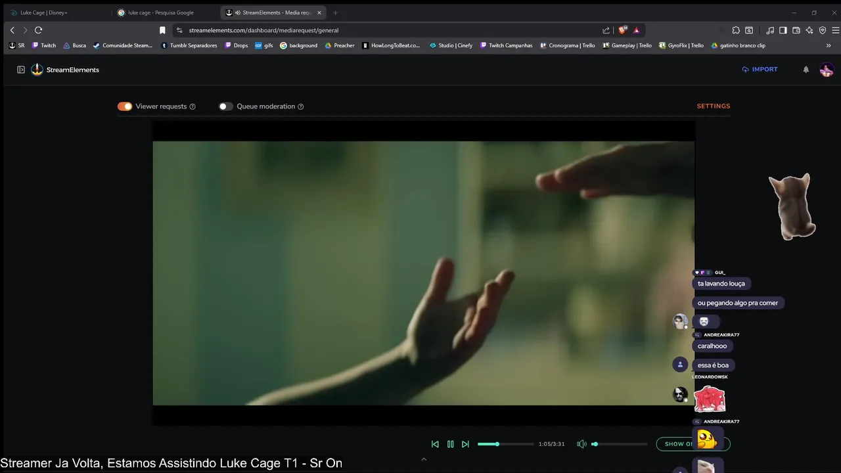This screenshot has width=841, height=473.
Task: Open the Brave Wallet icon
Action: [x=796, y=30]
